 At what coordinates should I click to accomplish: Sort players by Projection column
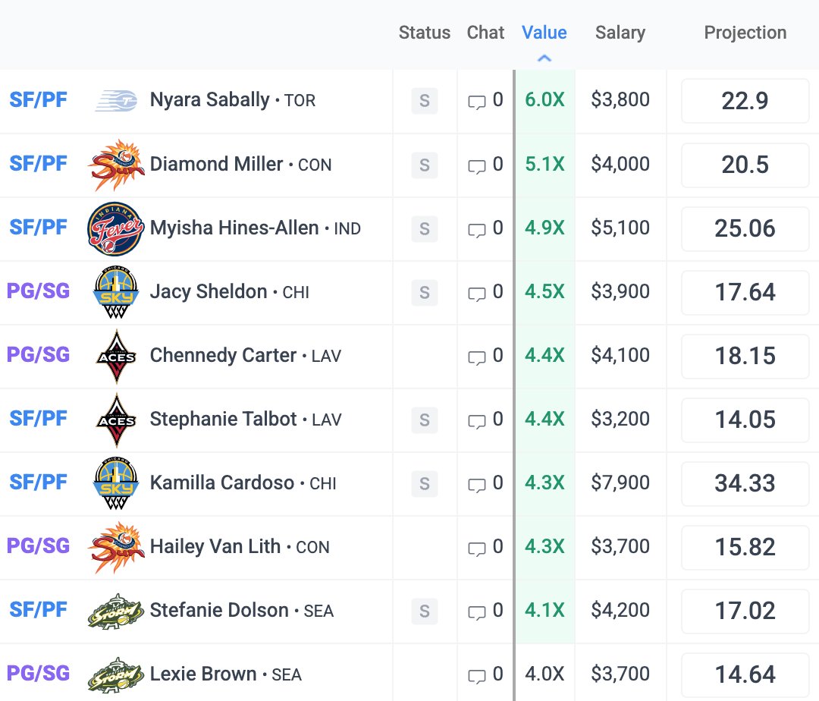745,33
